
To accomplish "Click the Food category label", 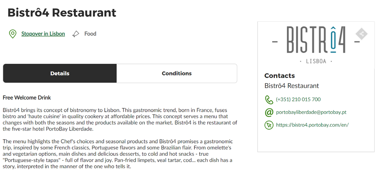I will click(x=90, y=34).
